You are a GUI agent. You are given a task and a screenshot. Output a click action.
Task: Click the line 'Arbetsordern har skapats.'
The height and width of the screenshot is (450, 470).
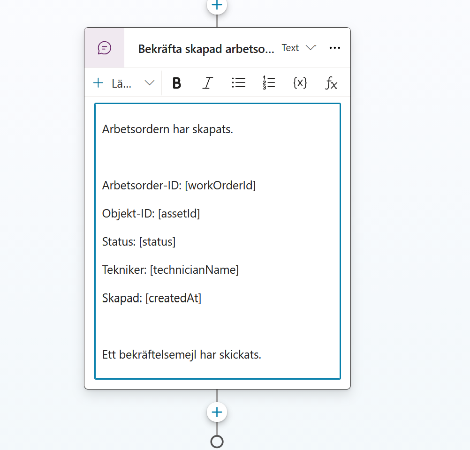click(x=167, y=129)
